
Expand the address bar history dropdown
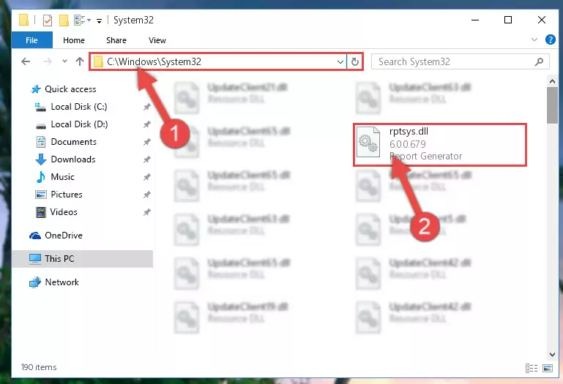(x=340, y=62)
